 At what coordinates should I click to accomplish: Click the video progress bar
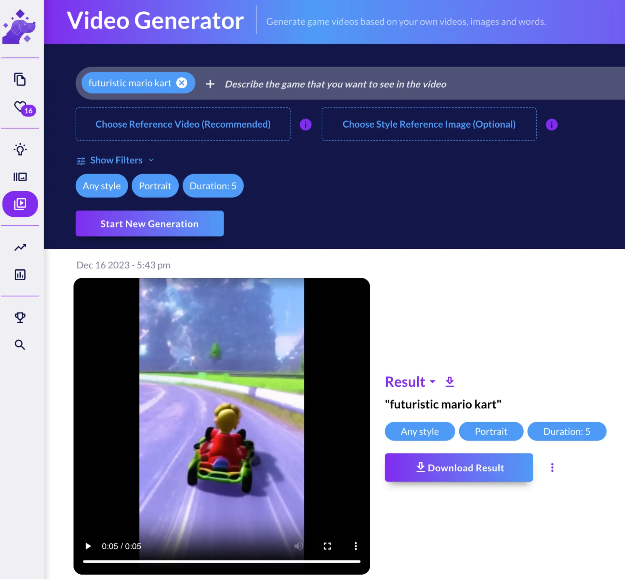coord(222,561)
